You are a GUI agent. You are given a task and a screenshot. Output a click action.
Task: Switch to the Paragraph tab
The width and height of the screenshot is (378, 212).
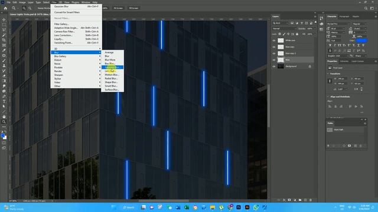(344, 16)
